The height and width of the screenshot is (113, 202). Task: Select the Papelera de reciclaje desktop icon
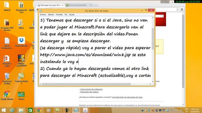pos(7,78)
